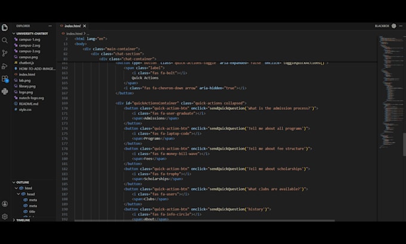
Task: Jump to sticky line div chat-section
Action: click(117, 54)
